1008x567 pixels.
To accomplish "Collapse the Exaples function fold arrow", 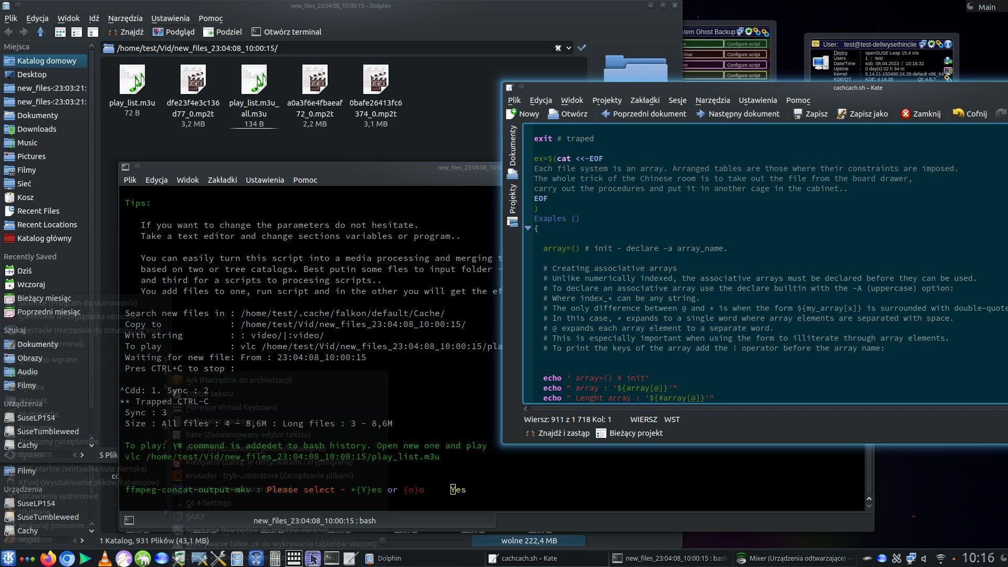I will (x=528, y=228).
